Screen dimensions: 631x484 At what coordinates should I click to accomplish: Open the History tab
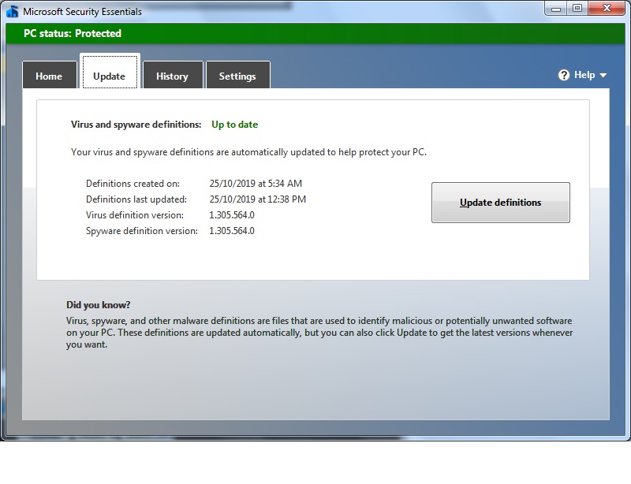pos(173,75)
